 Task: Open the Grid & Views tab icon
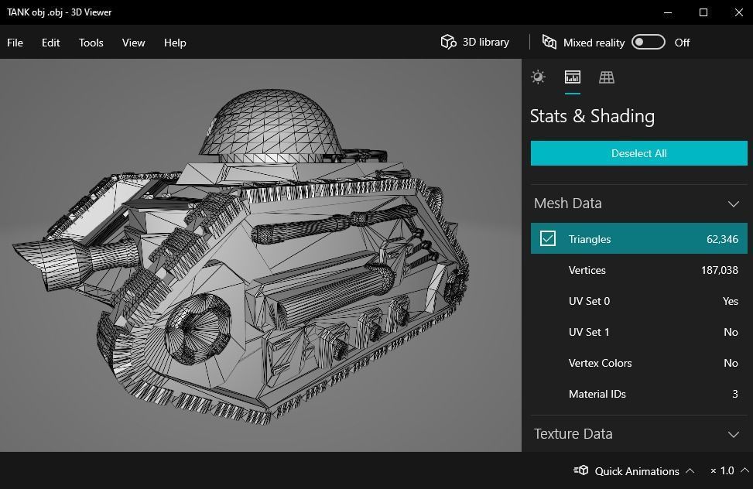tap(607, 77)
